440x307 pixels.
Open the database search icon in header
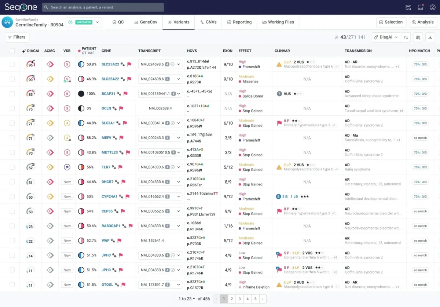pyautogui.click(x=408, y=7)
